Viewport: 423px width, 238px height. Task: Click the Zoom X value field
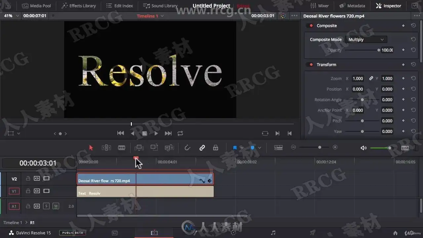[x=358, y=78]
